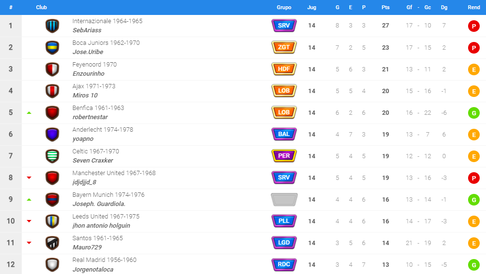Open the ZGT group badge

[284, 47]
